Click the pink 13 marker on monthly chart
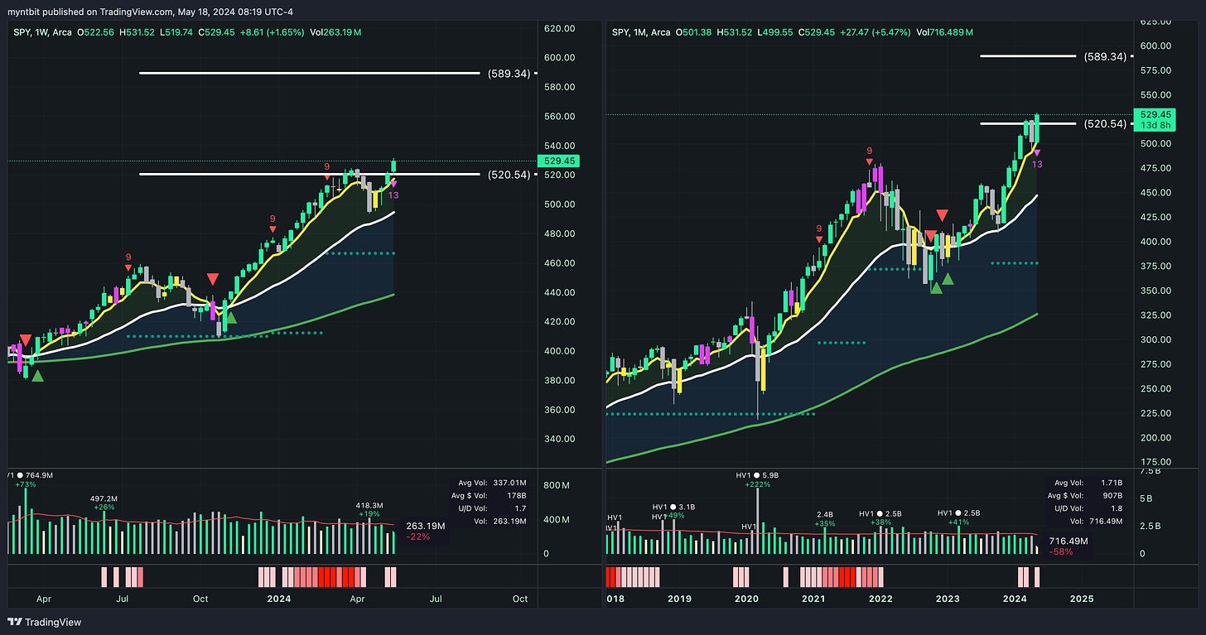The image size is (1206, 635). (1037, 165)
